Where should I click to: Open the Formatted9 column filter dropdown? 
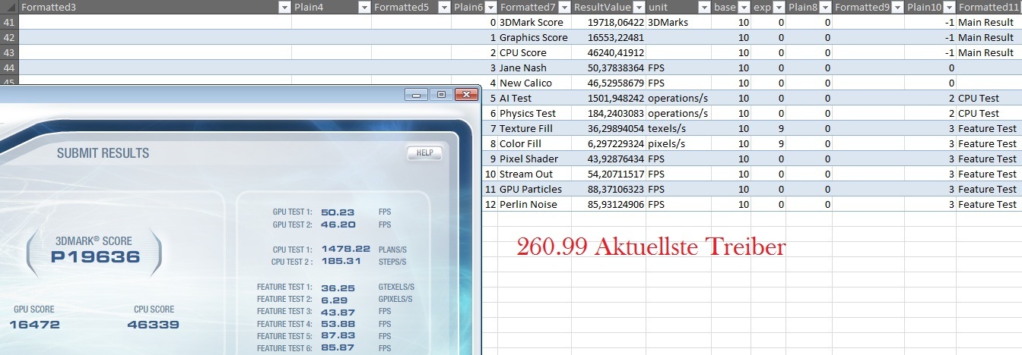coord(898,8)
